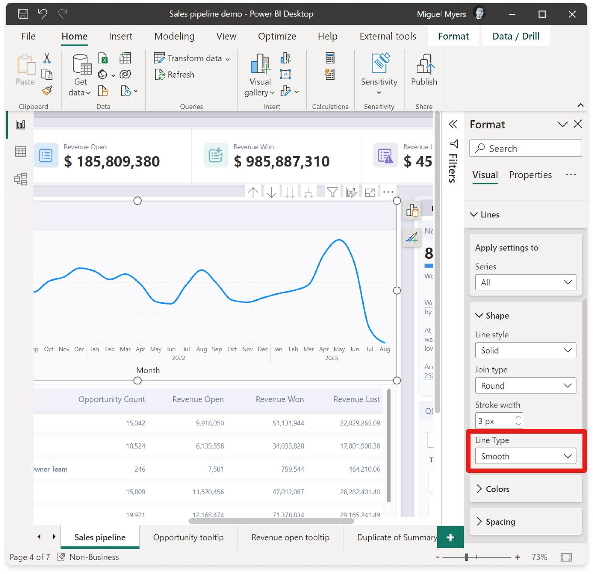
Task: Click the Text box icon in Insert
Action: [x=285, y=75]
